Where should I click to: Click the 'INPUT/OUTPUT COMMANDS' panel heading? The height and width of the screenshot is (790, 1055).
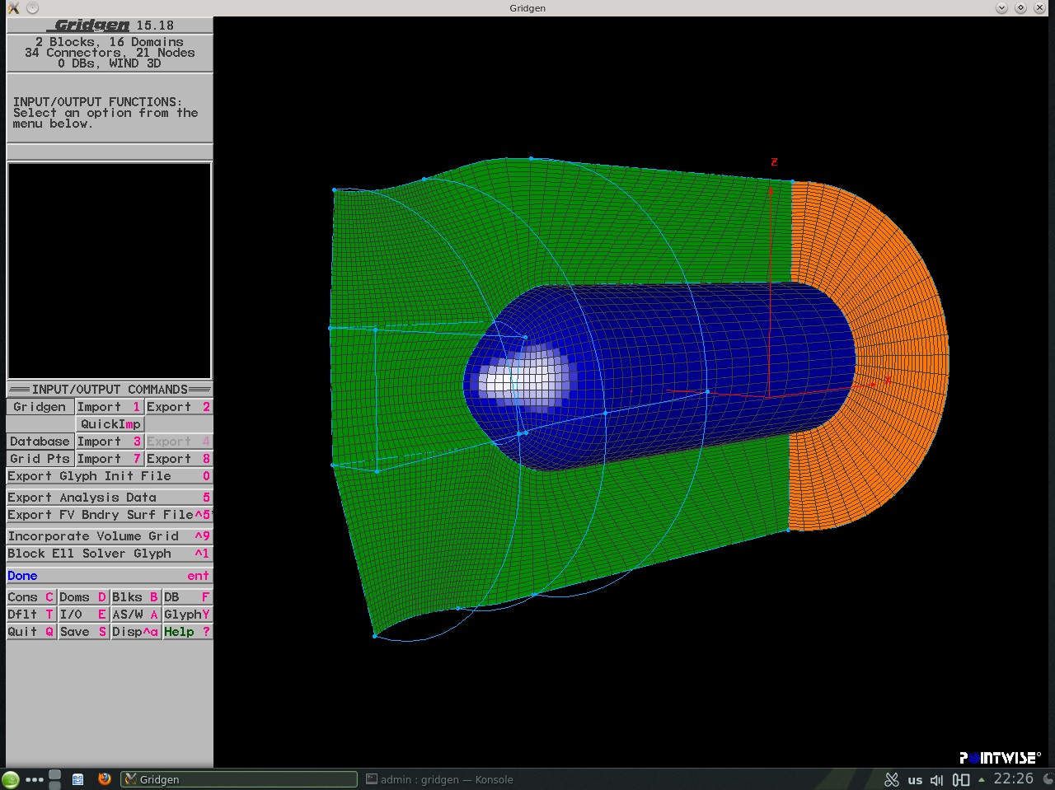click(x=110, y=390)
